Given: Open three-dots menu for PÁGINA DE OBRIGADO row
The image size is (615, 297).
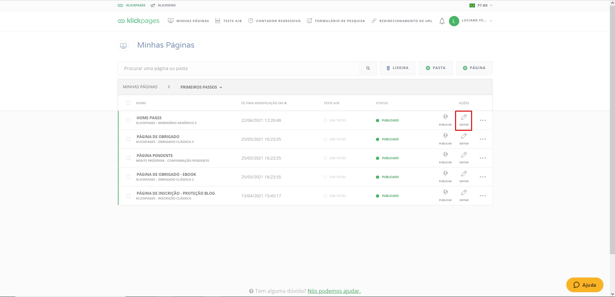Looking at the screenshot, I should point(483,139).
